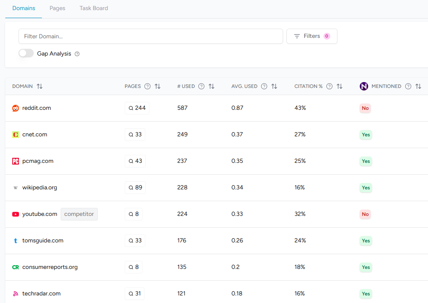Open the reddit.com domain link
428x303 pixels.
37,108
